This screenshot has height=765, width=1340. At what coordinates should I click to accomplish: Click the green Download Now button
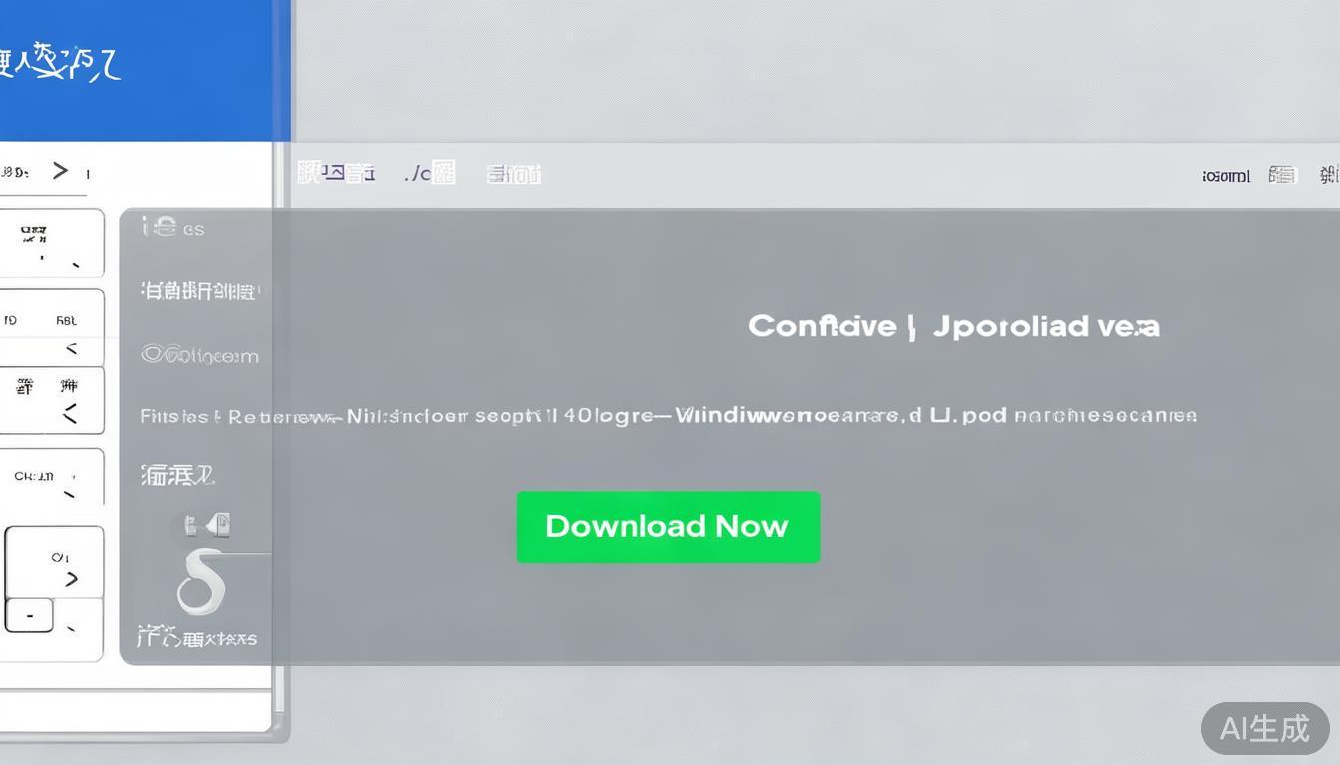point(667,526)
